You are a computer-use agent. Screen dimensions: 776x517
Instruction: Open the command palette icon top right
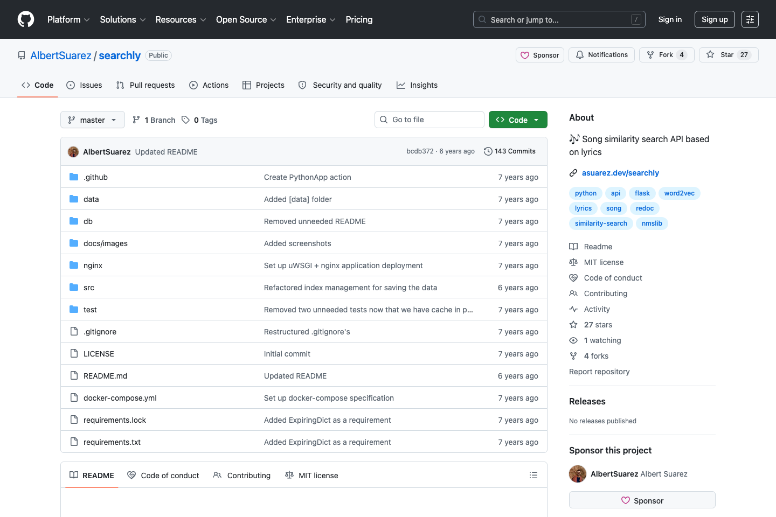[750, 19]
